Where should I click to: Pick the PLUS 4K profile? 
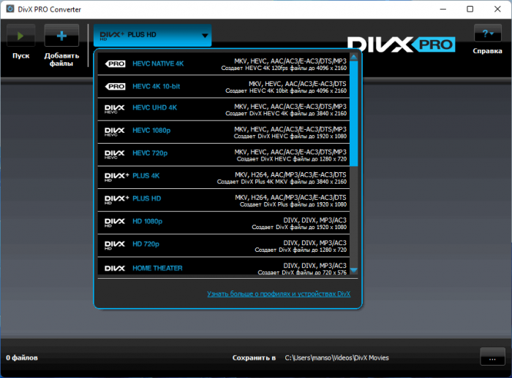(223, 177)
